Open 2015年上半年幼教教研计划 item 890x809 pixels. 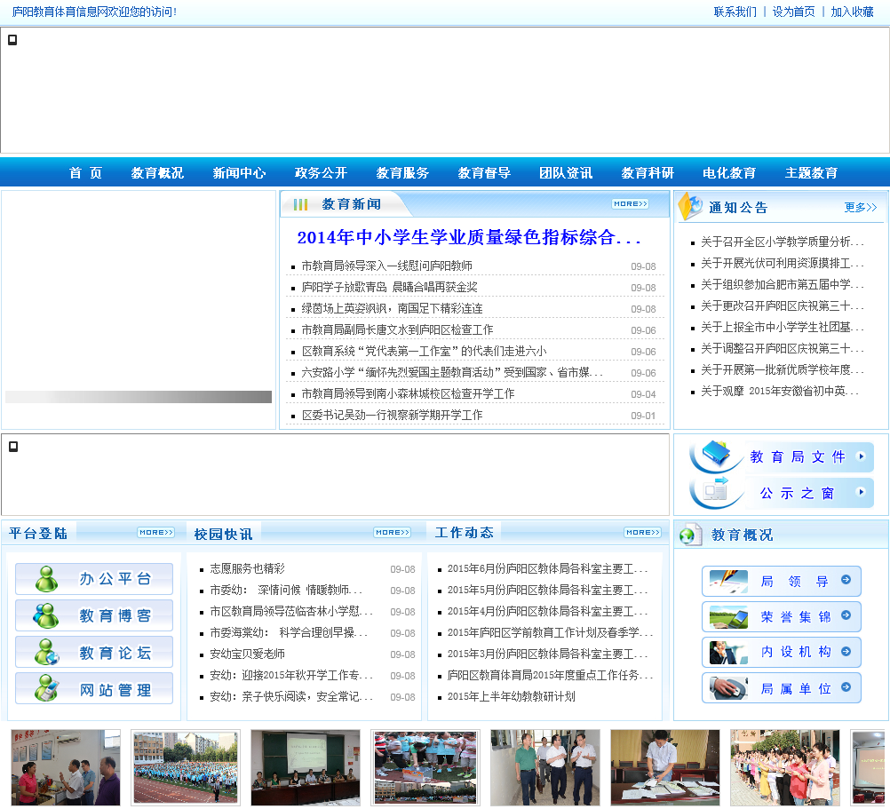[511, 696]
